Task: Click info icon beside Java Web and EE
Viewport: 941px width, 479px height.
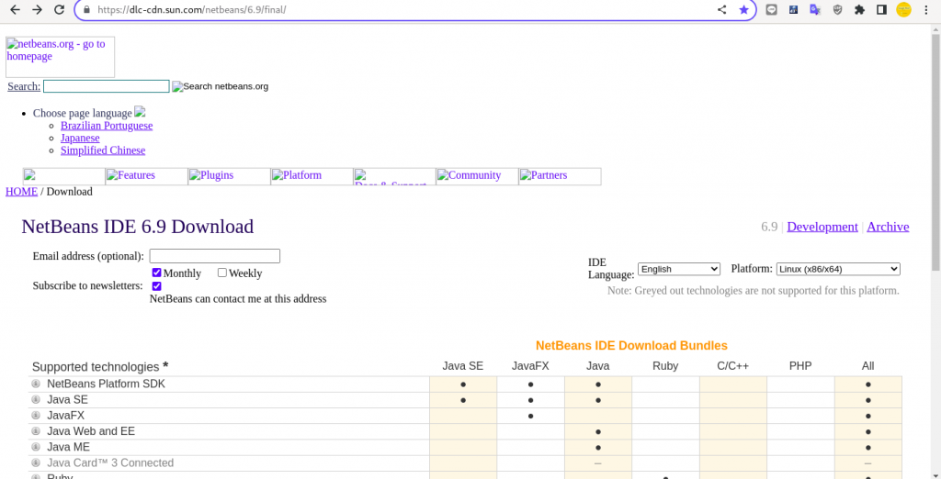Action: (36, 431)
